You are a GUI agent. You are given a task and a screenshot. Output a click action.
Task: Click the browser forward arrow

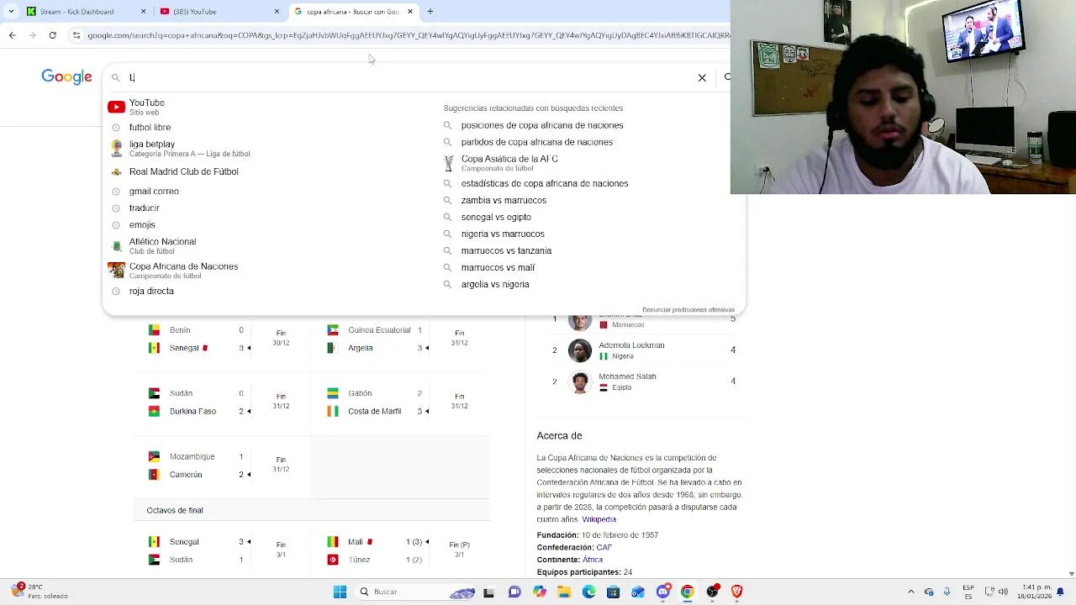pyautogui.click(x=32, y=35)
